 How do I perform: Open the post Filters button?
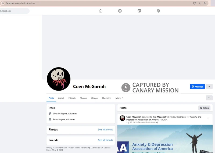204,108
